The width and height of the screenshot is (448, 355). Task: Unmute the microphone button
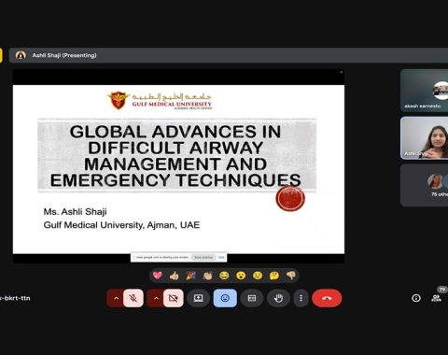click(133, 298)
